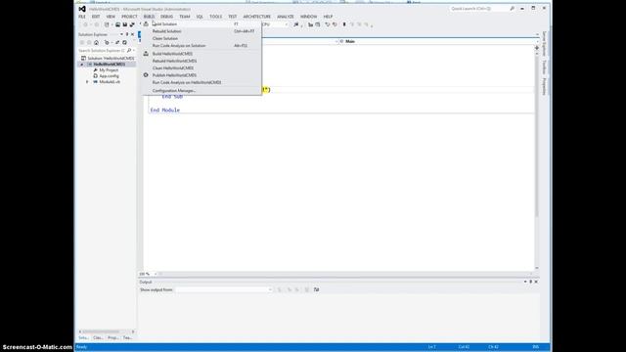The image size is (626, 352).
Task: Pin Solution Explorer with auto-hide icon
Action: [127, 34]
